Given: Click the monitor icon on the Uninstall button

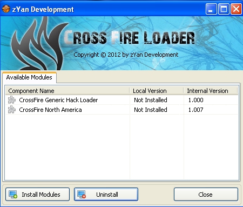Looking at the screenshot, I should [82, 195].
